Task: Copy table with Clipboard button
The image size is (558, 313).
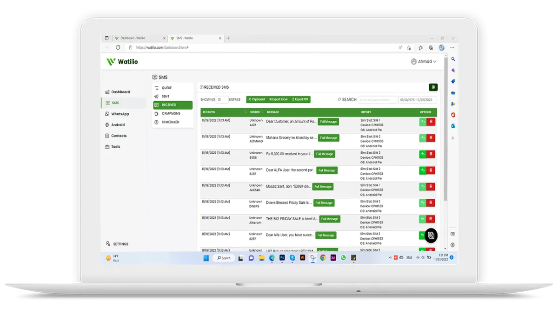Action: pyautogui.click(x=257, y=99)
